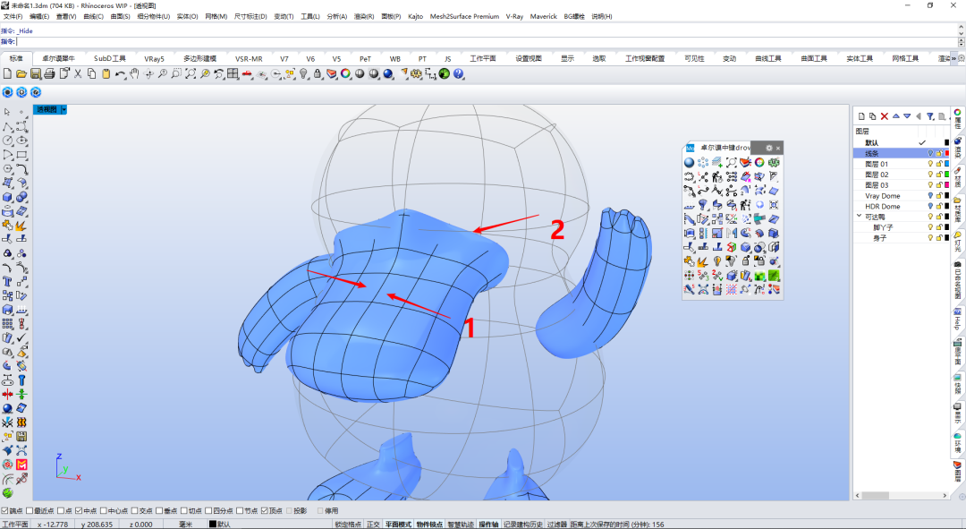The height and width of the screenshot is (529, 966).
Task: Save the model with the floppy icon
Action: [35, 73]
